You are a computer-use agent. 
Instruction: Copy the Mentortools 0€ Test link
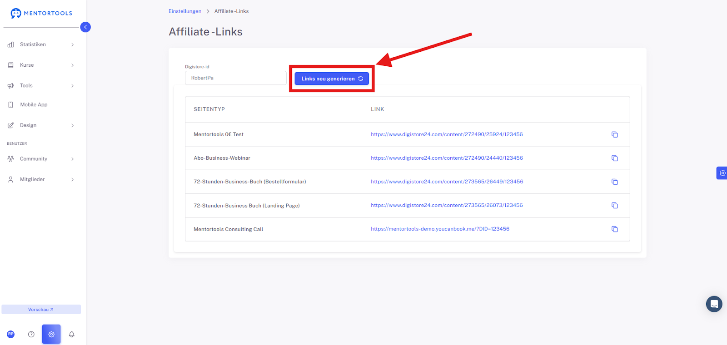(615, 134)
